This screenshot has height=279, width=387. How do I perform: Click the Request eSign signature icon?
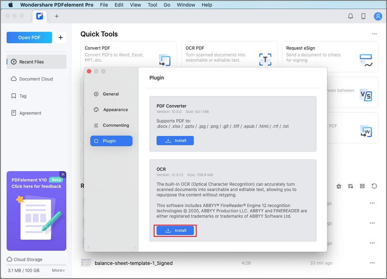[366, 60]
